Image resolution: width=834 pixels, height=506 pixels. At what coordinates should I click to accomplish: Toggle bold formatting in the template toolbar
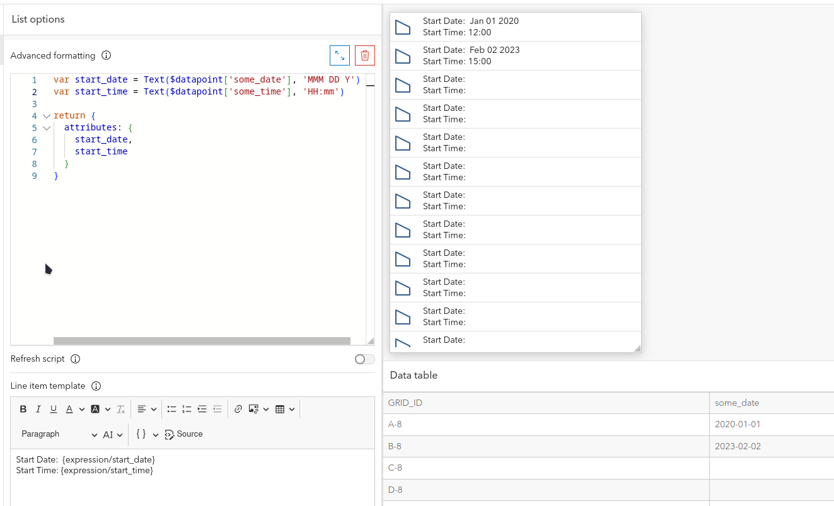point(23,408)
